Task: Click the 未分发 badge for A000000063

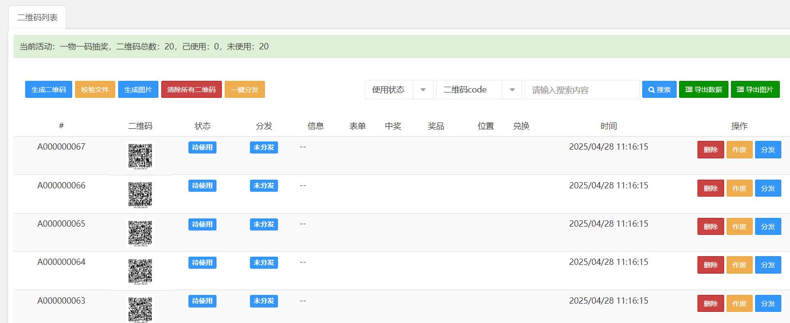Action: click(x=264, y=301)
